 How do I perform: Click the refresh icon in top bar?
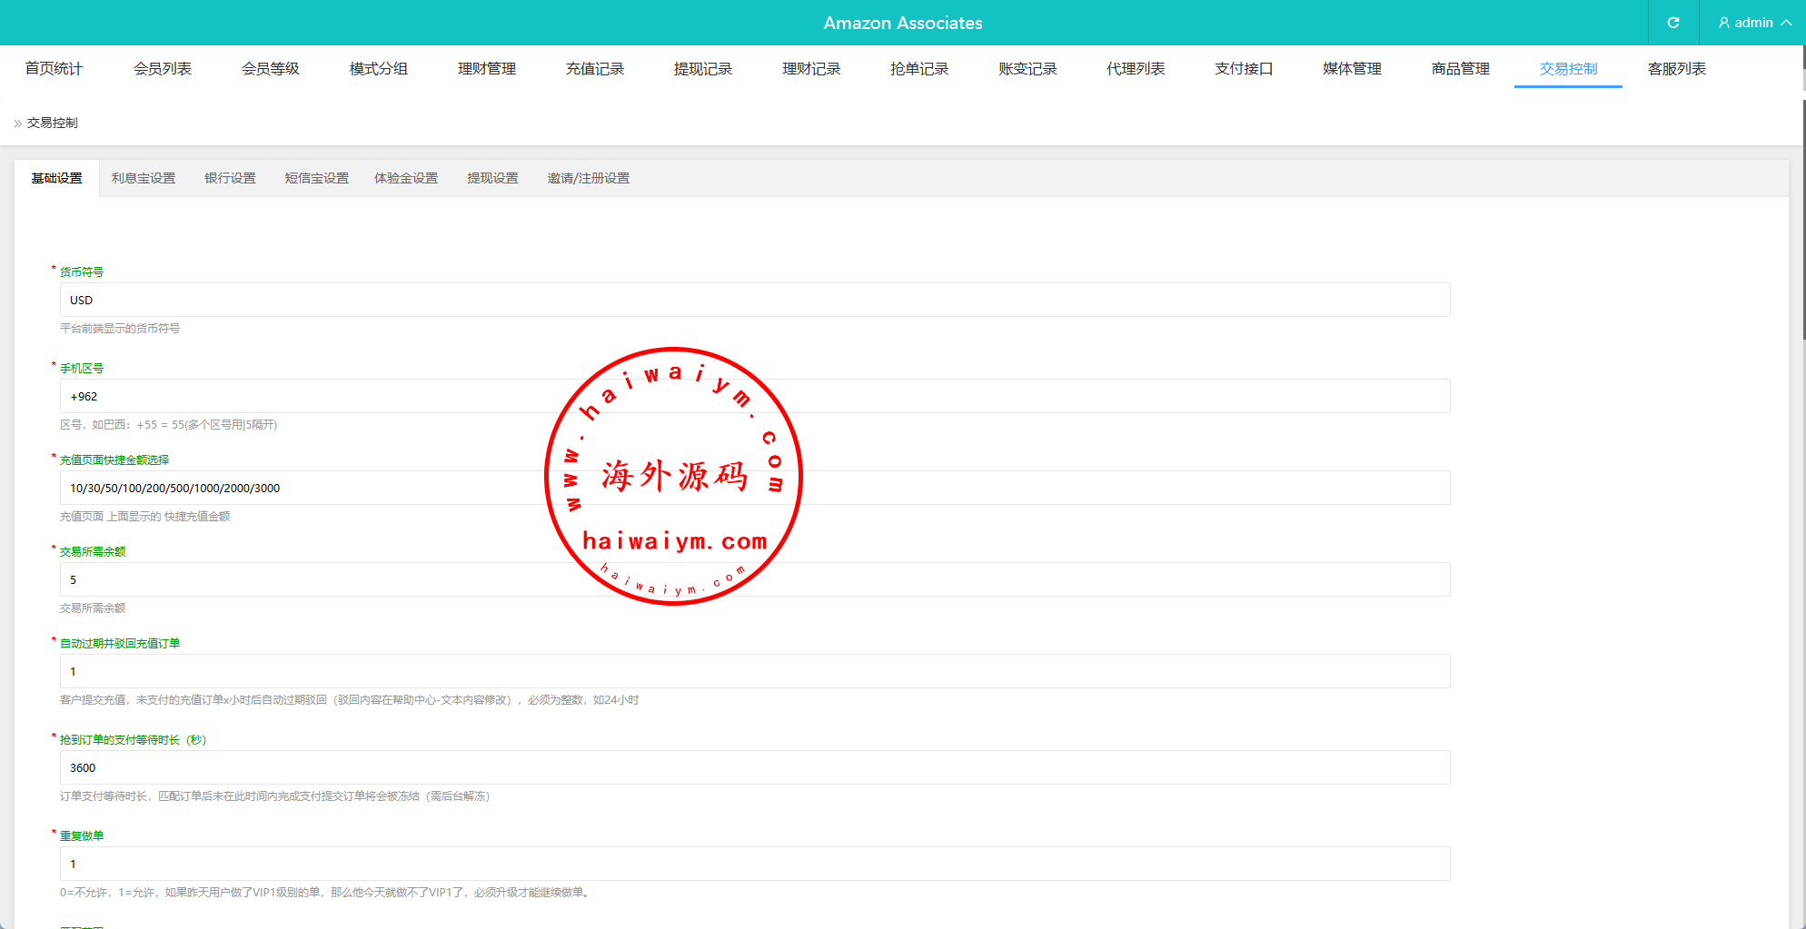coord(1672,23)
